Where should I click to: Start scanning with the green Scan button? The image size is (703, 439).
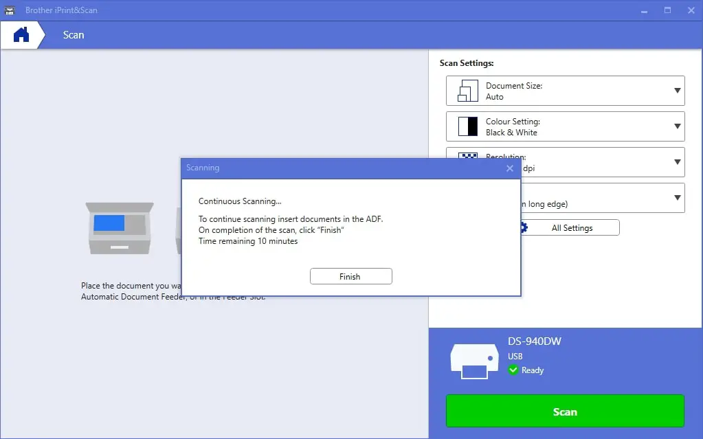pyautogui.click(x=565, y=411)
